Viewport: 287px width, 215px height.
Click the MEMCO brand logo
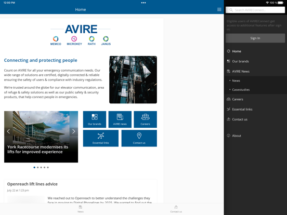click(x=56, y=41)
